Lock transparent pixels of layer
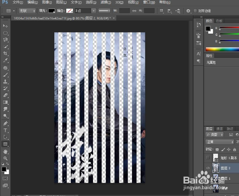Viewport: 239px width, 196px height. coord(217,150)
